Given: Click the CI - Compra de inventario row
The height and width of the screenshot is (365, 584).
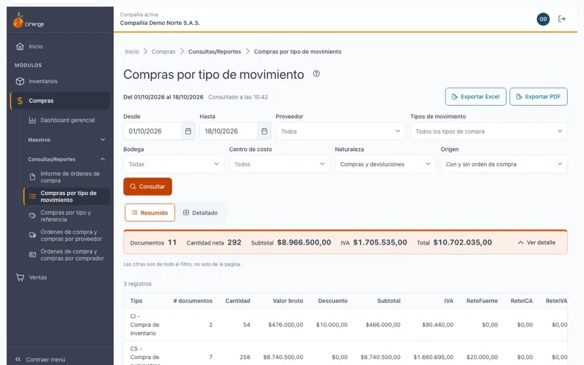Looking at the screenshot, I should pos(345,325).
